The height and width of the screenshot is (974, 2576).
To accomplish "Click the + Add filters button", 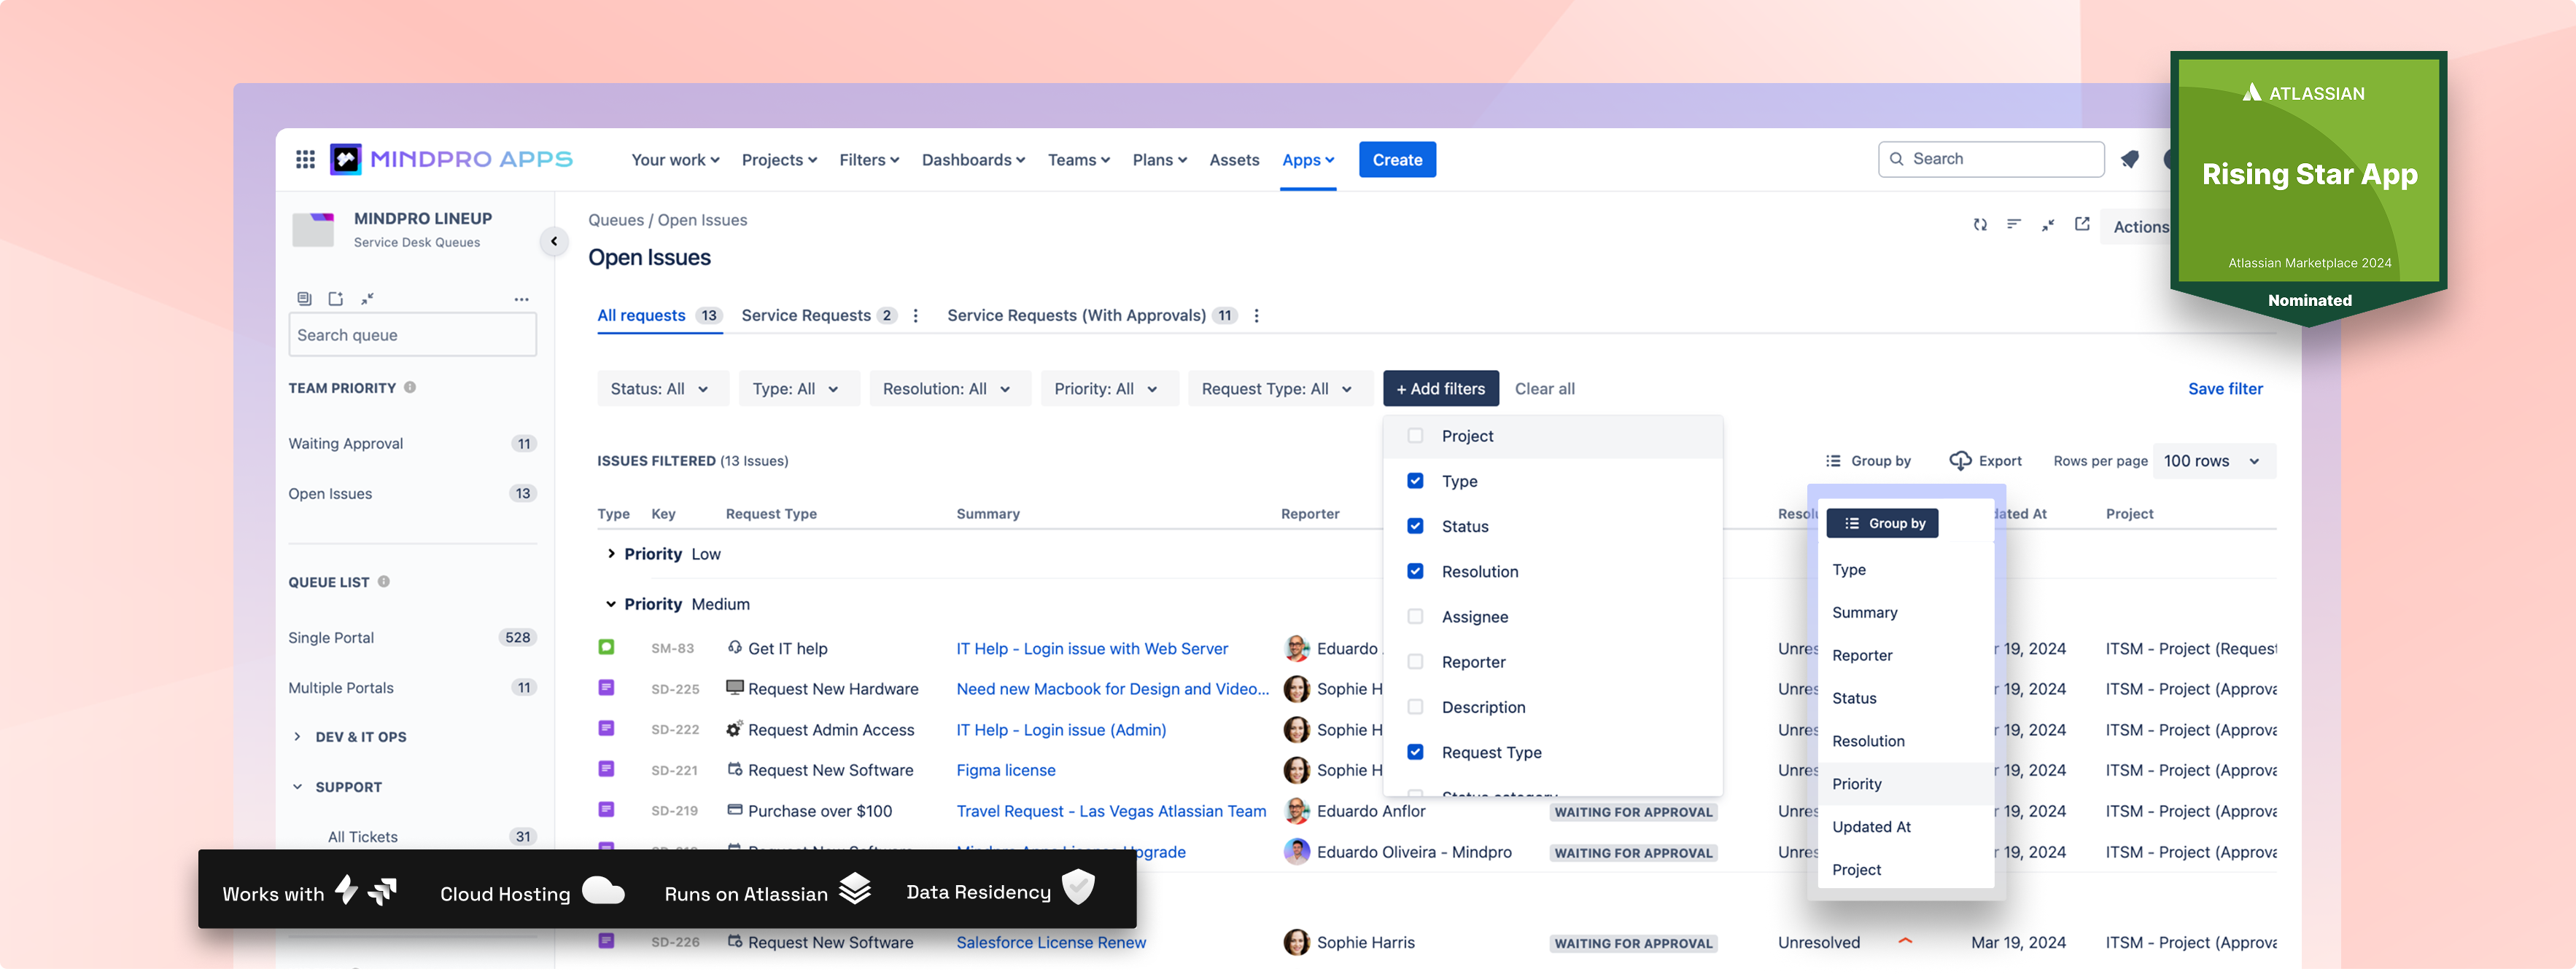I will click(x=1440, y=390).
